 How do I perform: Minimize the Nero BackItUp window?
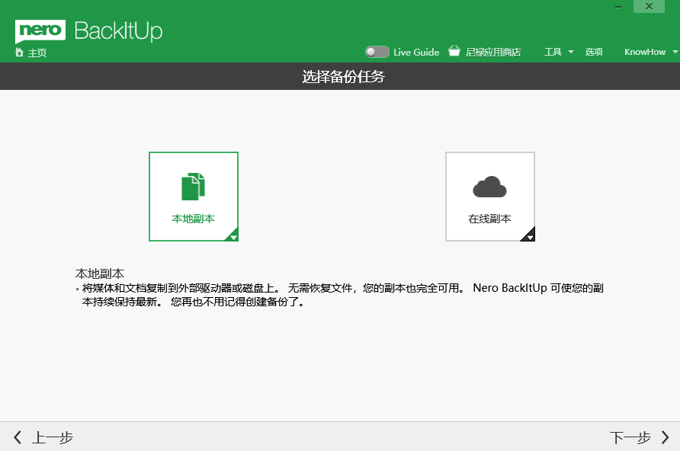coord(618,7)
